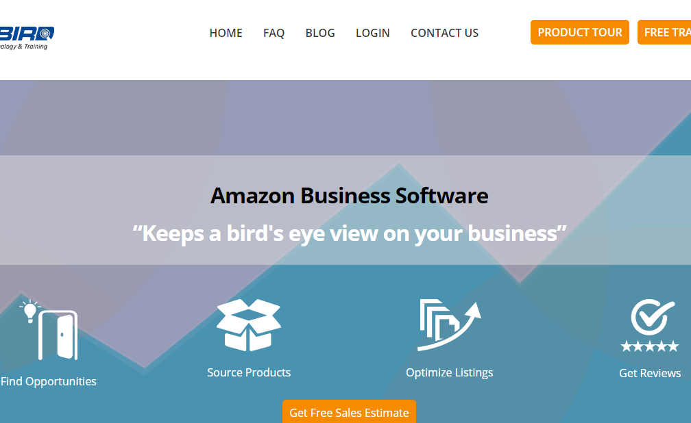Click the Bird logo in the header

point(27,38)
